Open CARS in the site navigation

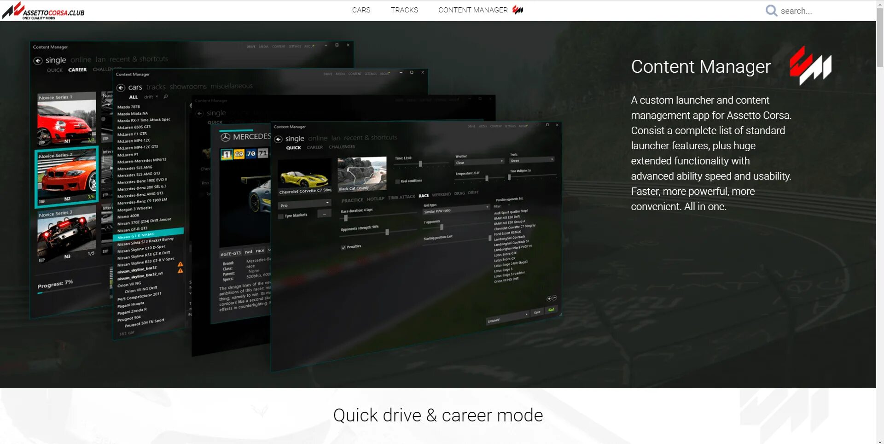[361, 10]
